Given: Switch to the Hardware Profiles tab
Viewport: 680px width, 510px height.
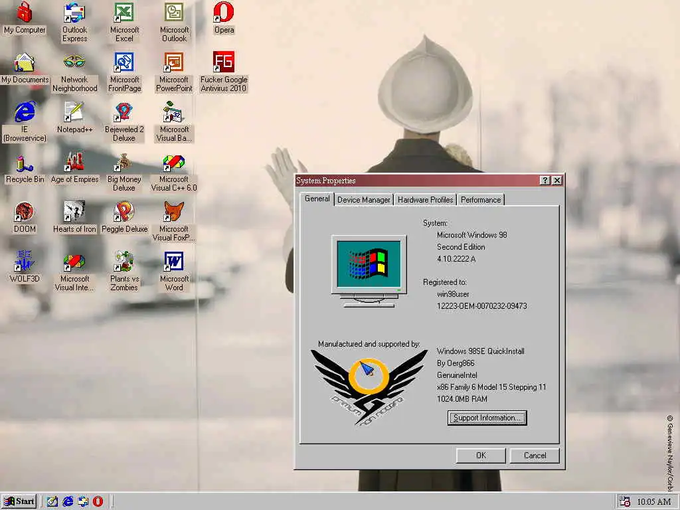Looking at the screenshot, I should point(425,200).
